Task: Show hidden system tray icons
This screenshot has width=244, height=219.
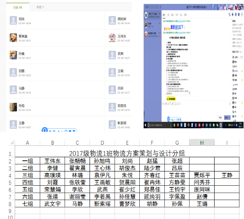Action: point(225,125)
